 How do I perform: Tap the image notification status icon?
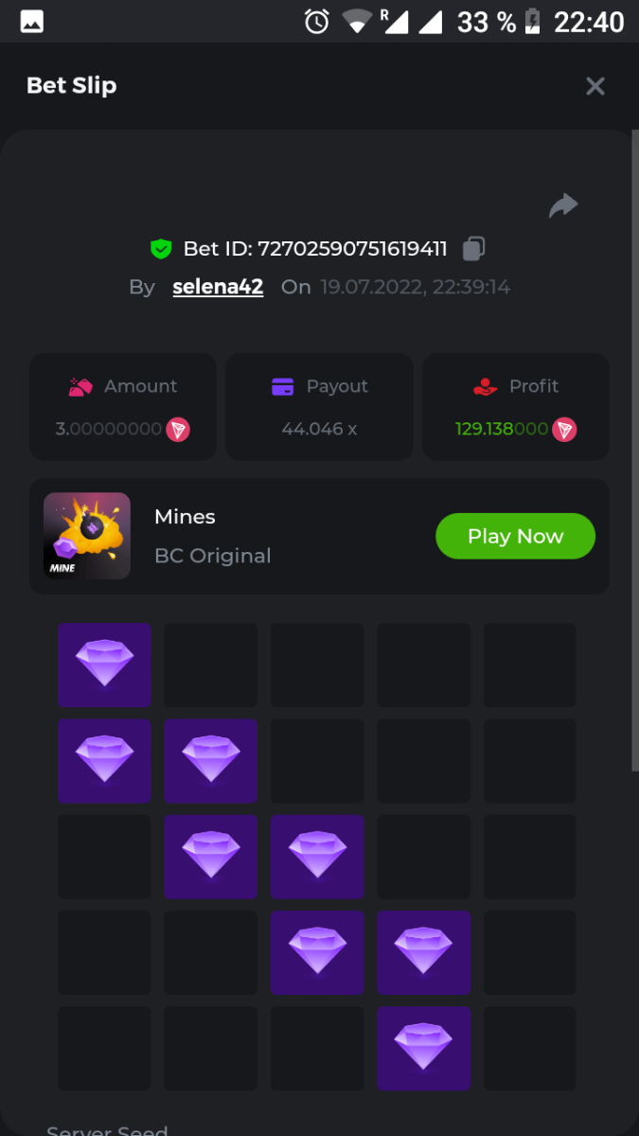click(x=32, y=21)
